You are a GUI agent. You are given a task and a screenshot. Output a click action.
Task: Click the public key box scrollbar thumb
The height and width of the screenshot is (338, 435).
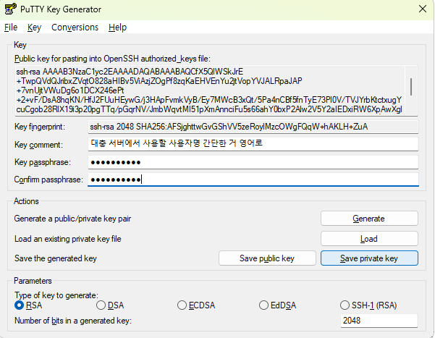(x=411, y=87)
